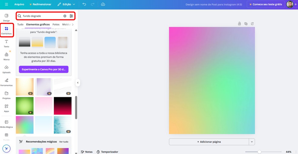Collapse the side panel with arrow

pyautogui.click(x=78, y=83)
